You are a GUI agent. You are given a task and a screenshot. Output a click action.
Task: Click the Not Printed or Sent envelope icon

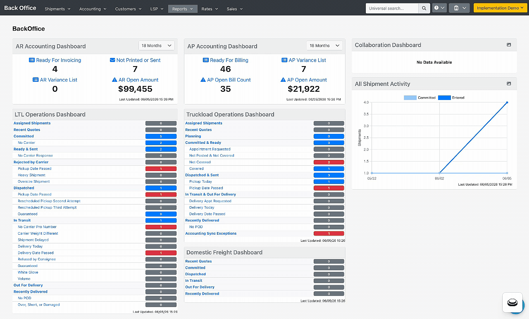click(112, 60)
